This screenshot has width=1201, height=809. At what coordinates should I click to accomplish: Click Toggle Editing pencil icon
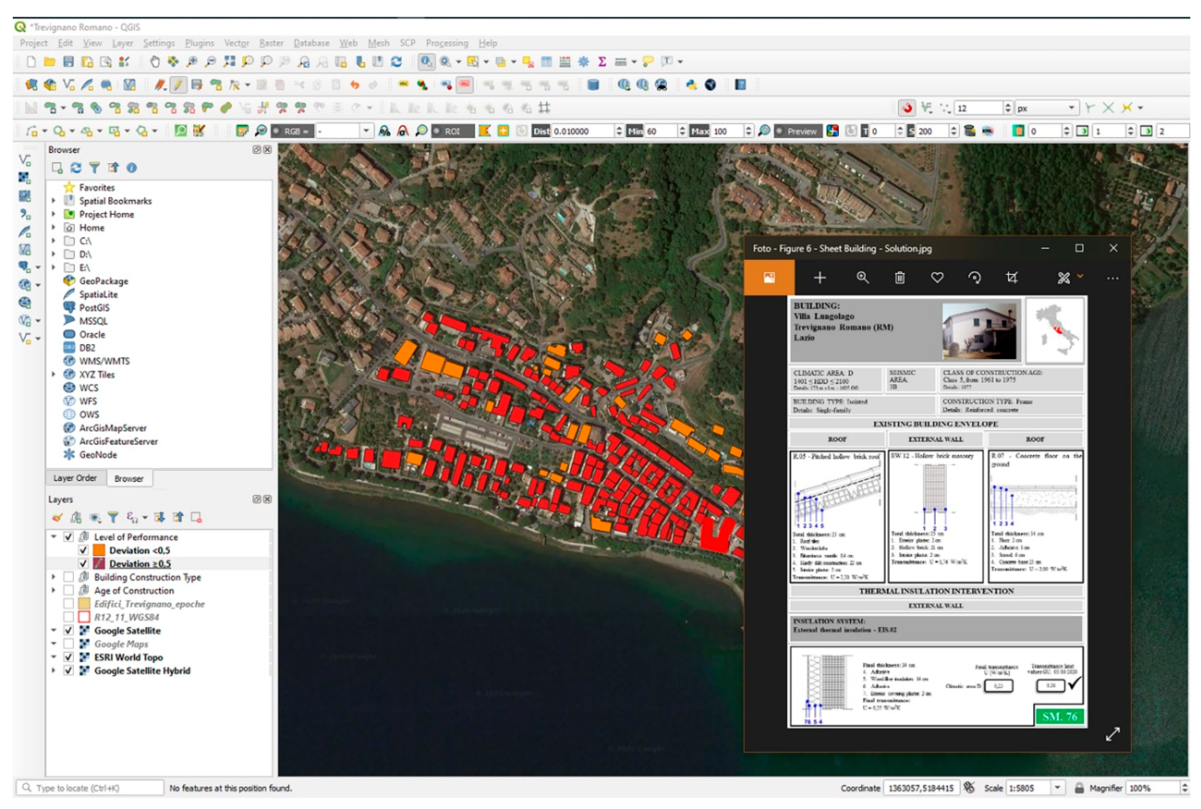coord(178,85)
